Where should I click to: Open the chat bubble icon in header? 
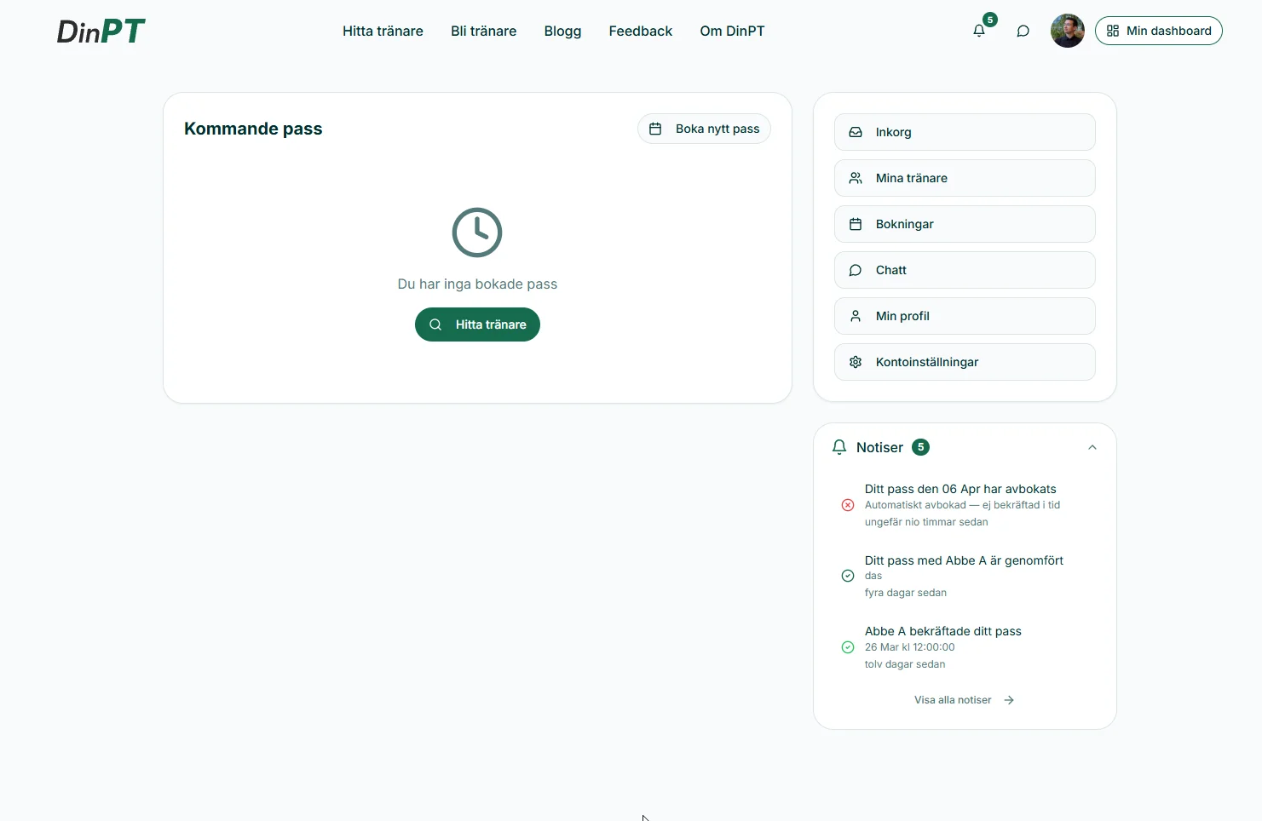click(1023, 31)
